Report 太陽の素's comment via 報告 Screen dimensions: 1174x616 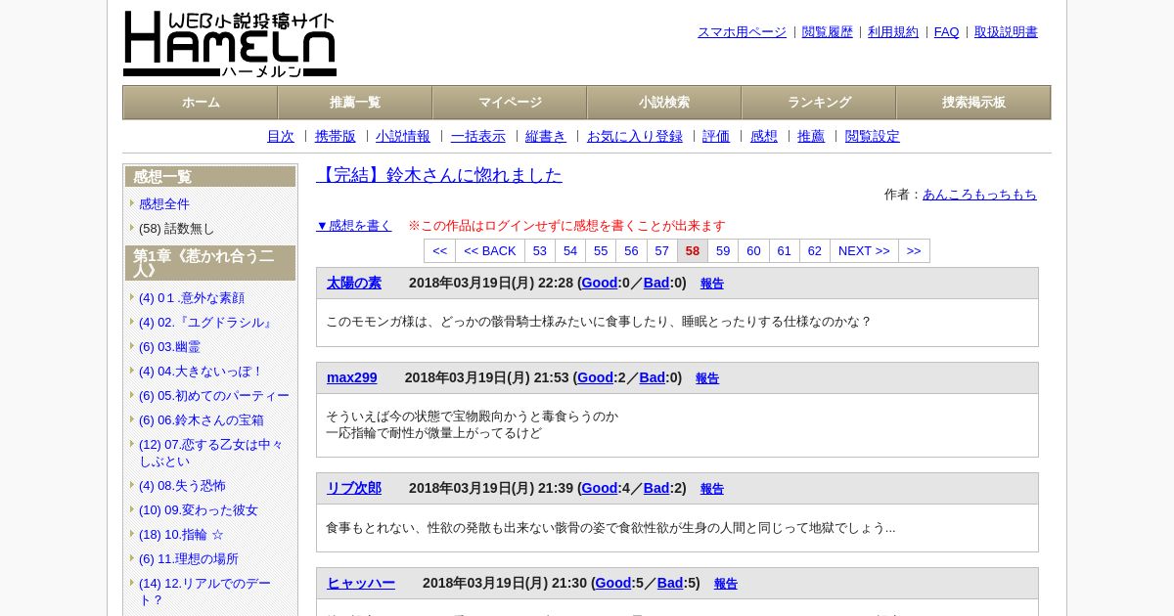tap(712, 284)
